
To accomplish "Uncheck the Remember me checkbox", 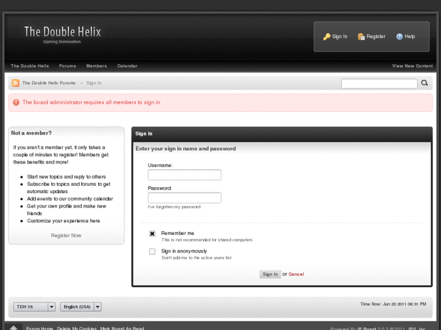I will tap(152, 234).
